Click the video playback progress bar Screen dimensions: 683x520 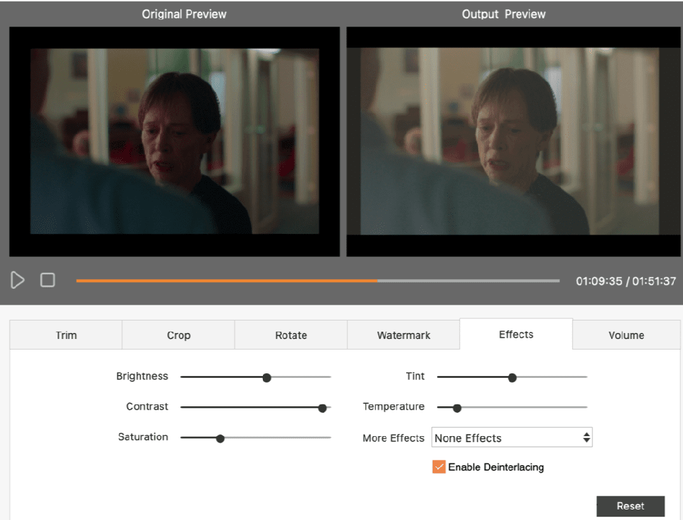[x=317, y=281]
